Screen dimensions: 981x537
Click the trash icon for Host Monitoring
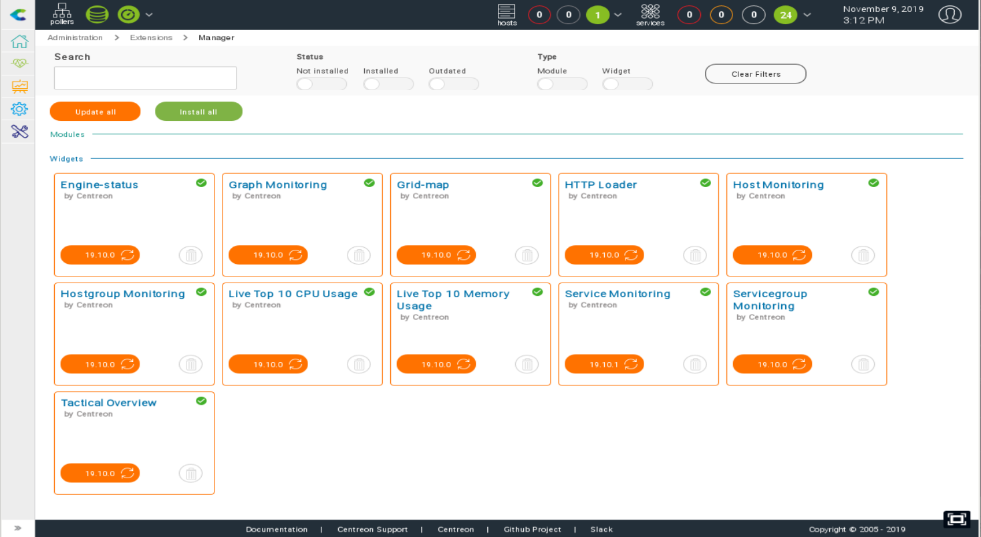pyautogui.click(x=863, y=255)
